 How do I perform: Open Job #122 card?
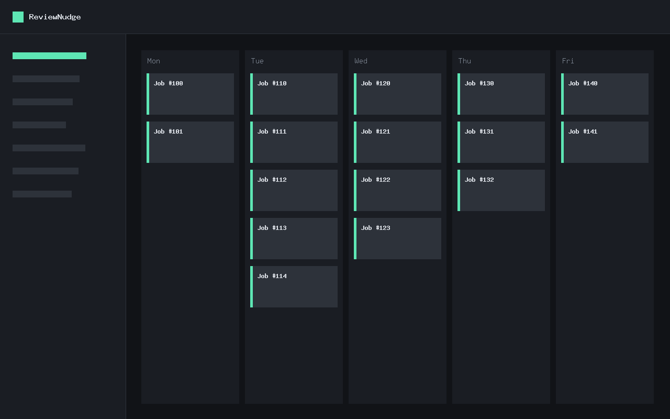(397, 190)
